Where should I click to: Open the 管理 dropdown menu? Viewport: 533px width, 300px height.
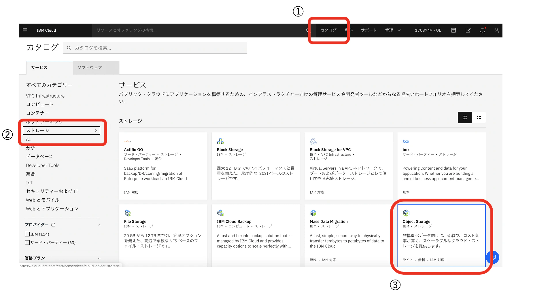tap(393, 30)
